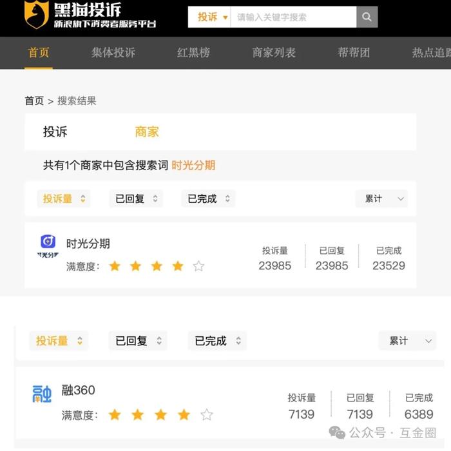Sort by 已完成 in upper list
The width and height of the screenshot is (451, 451).
click(208, 198)
